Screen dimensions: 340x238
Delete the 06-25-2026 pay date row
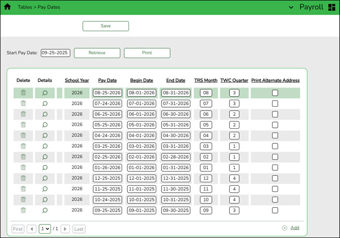(x=23, y=114)
